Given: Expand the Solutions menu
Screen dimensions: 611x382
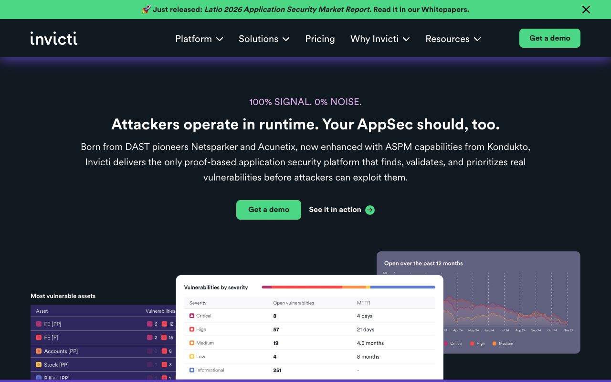Looking at the screenshot, I should (264, 39).
